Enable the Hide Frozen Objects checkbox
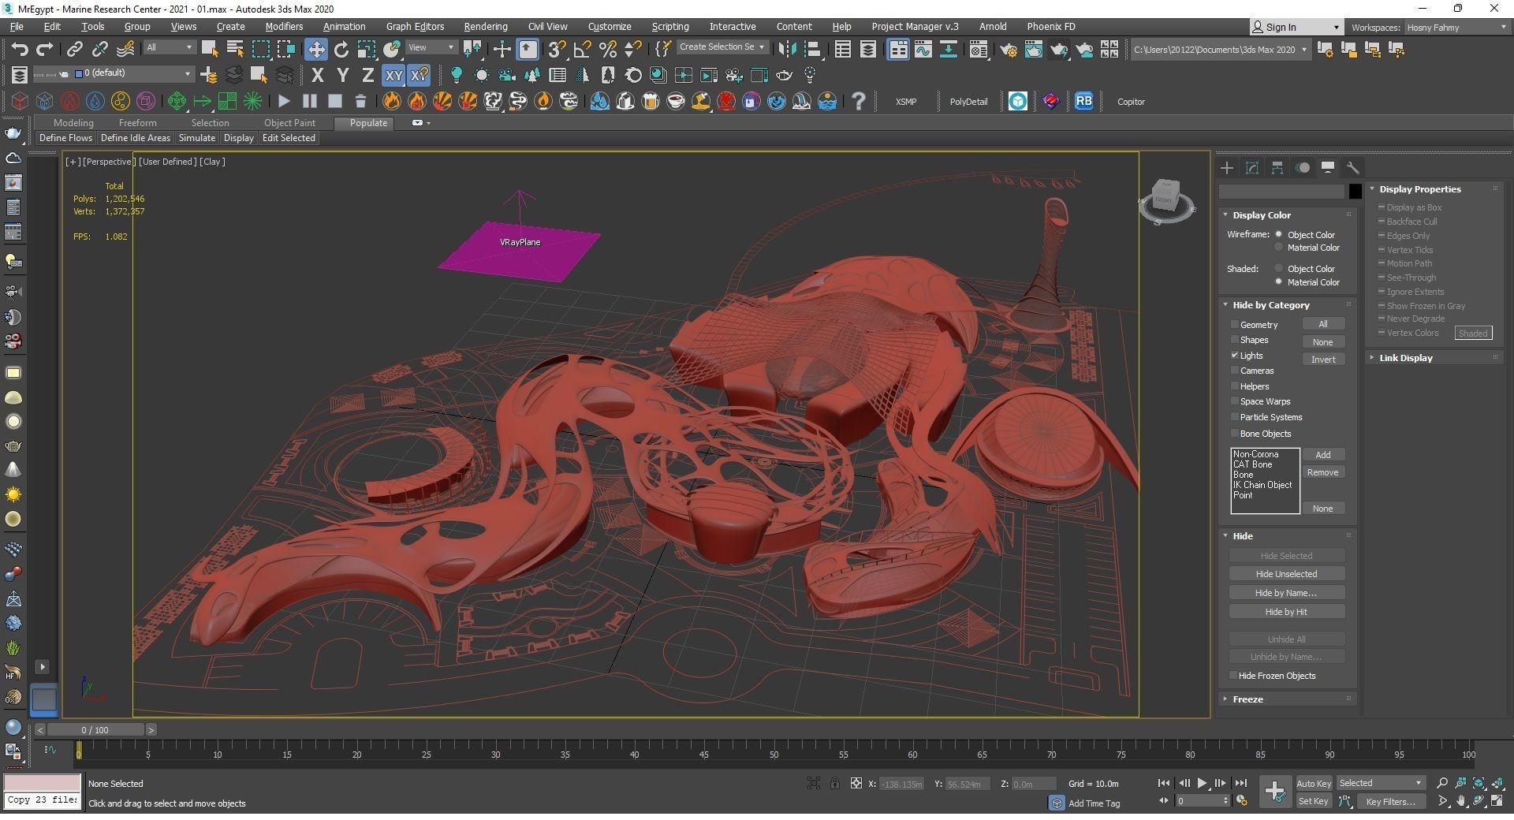 click(1233, 676)
